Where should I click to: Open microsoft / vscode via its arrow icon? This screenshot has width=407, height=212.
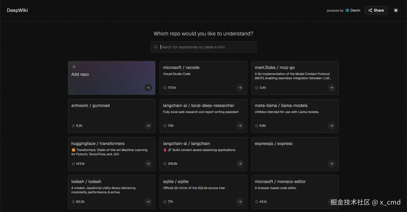point(240,88)
